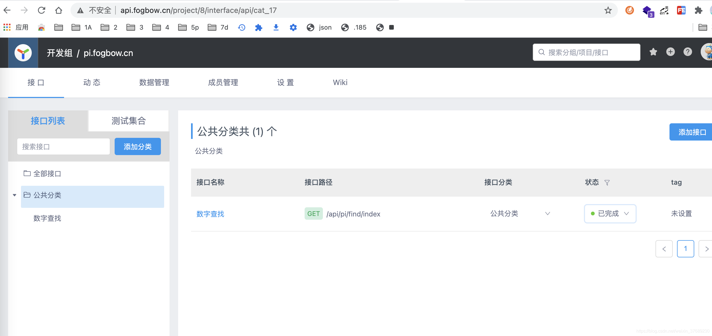Open the 数据管理 tab
This screenshot has width=712, height=336.
154,82
